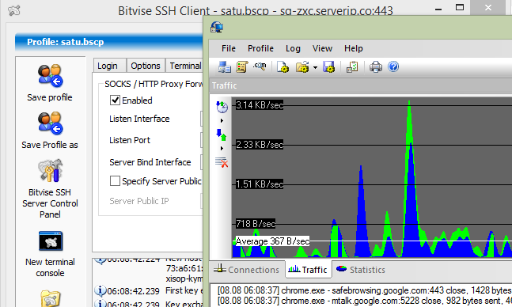
Task: Clear traffic graph with red X icon
Action: (x=222, y=162)
